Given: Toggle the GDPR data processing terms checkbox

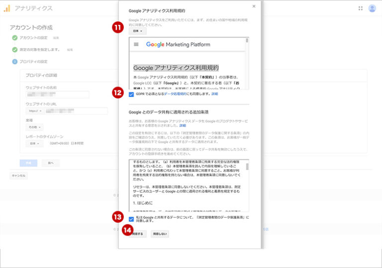Looking at the screenshot, I should (131, 94).
